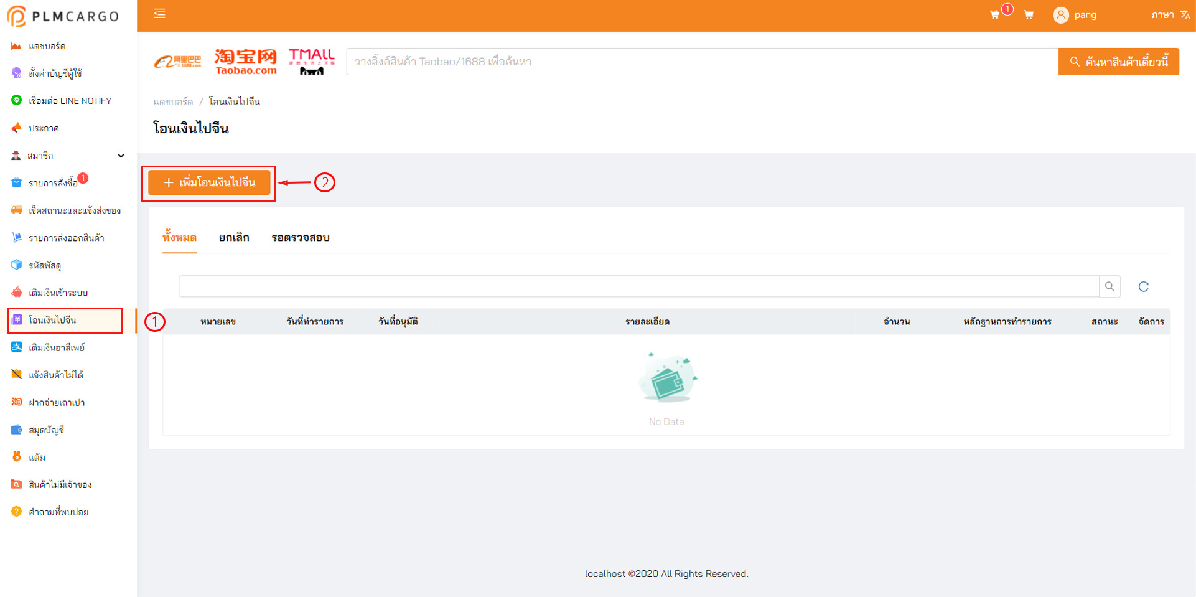Click the magnifier search icon in table filter
The image size is (1196, 597).
(1110, 286)
